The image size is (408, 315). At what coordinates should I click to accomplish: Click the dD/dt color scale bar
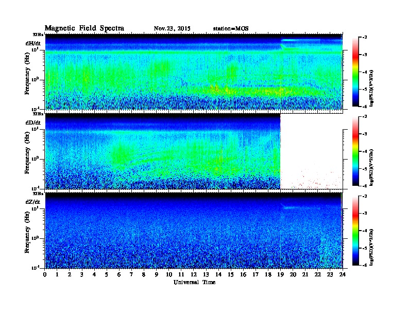point(355,151)
